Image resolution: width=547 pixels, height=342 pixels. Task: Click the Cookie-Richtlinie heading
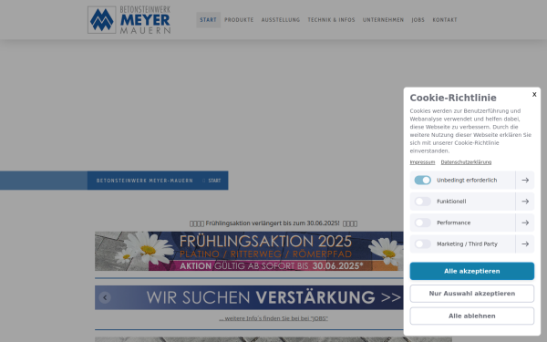point(453,98)
